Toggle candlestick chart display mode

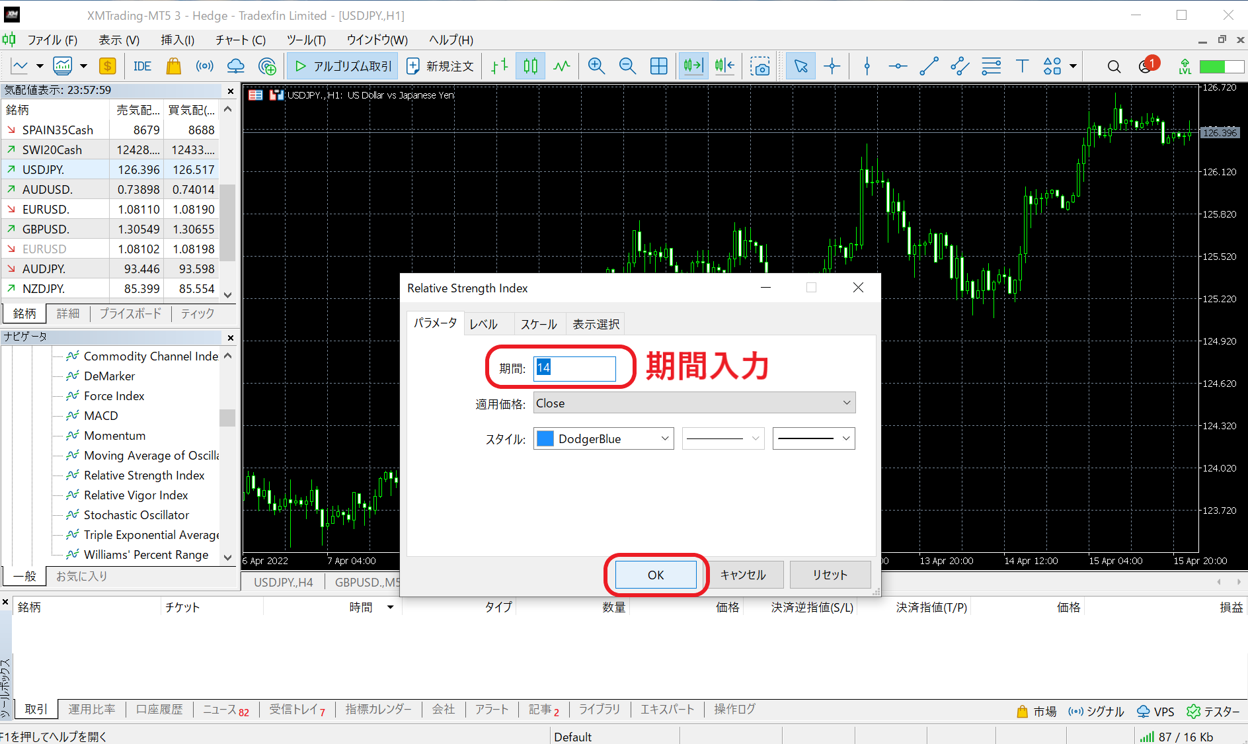[531, 66]
